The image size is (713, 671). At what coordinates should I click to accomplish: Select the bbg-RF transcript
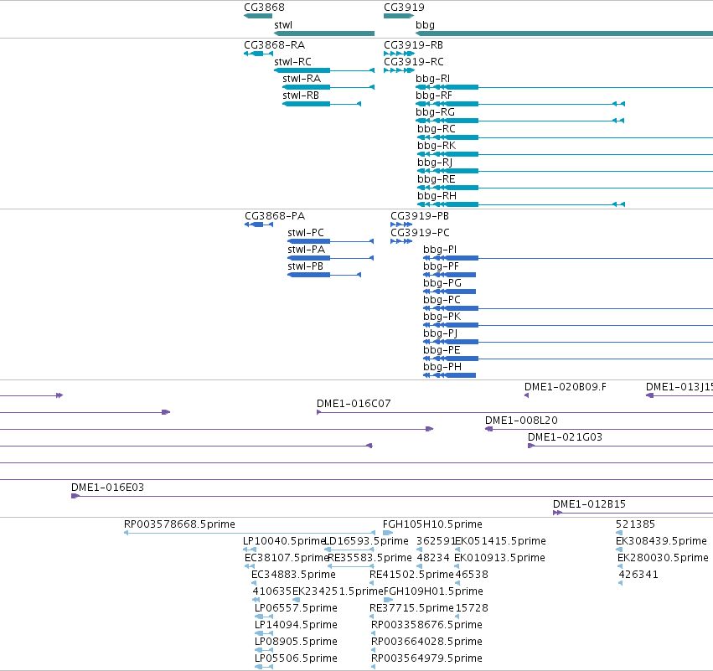[520, 104]
